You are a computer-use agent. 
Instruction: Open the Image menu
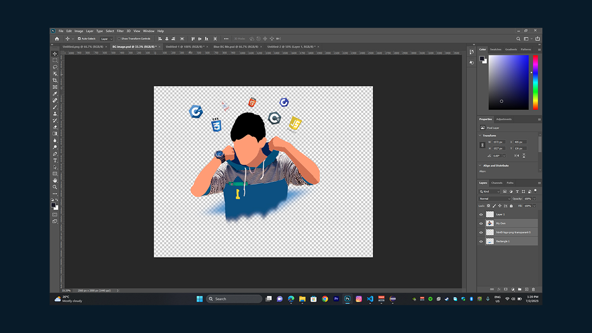79,31
